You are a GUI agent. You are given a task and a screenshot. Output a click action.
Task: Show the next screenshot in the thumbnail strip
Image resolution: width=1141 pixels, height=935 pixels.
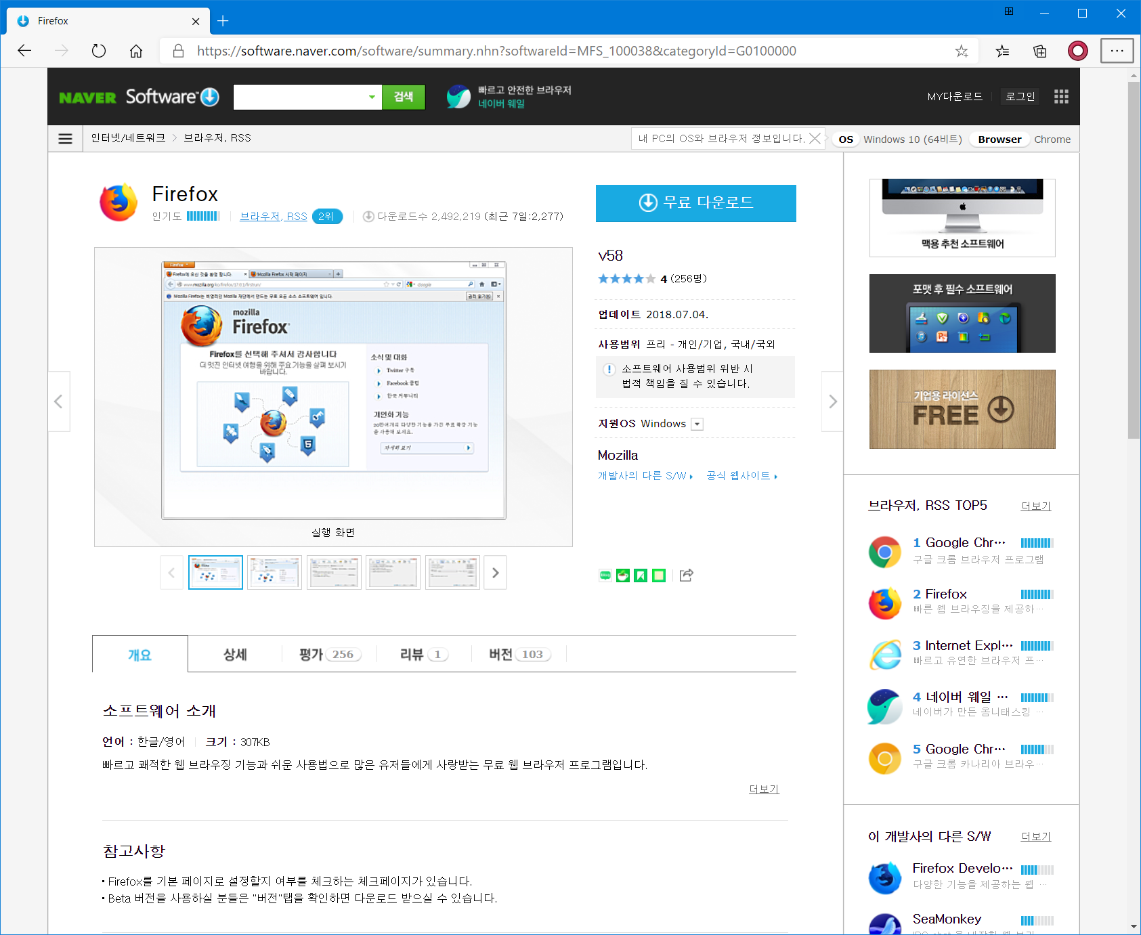(496, 573)
